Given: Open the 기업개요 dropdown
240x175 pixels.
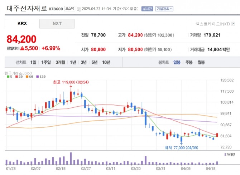Looking at the screenshot, I should [164, 9].
